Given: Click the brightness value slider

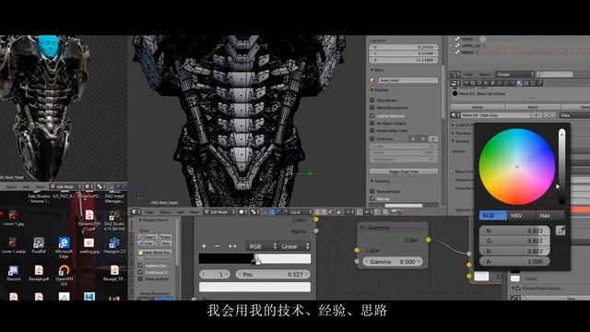Looking at the screenshot, I should [x=561, y=166].
